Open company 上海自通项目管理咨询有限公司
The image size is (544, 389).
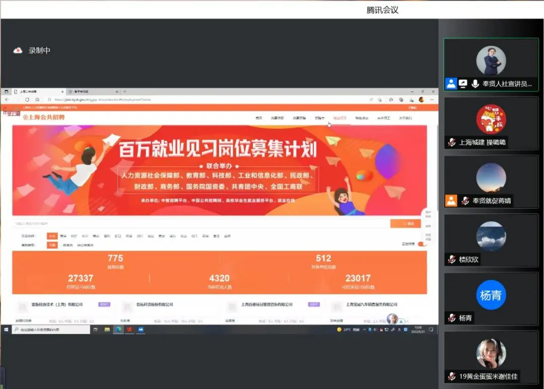click(x=267, y=304)
